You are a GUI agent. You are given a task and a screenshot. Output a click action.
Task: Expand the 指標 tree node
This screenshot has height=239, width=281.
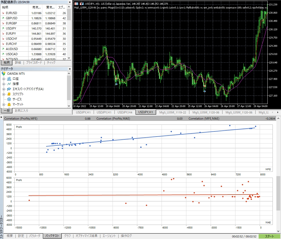[x=4, y=84]
